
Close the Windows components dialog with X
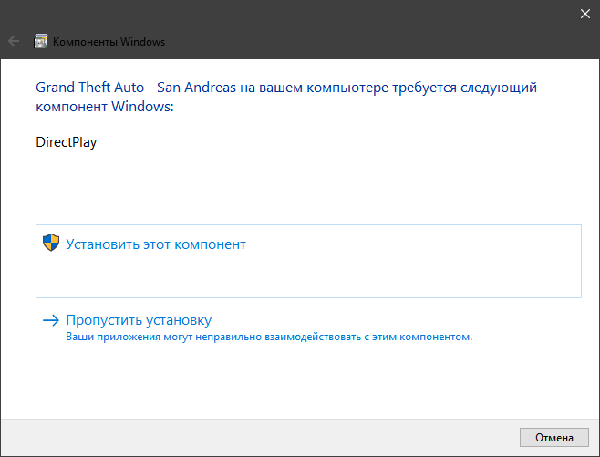(x=585, y=14)
